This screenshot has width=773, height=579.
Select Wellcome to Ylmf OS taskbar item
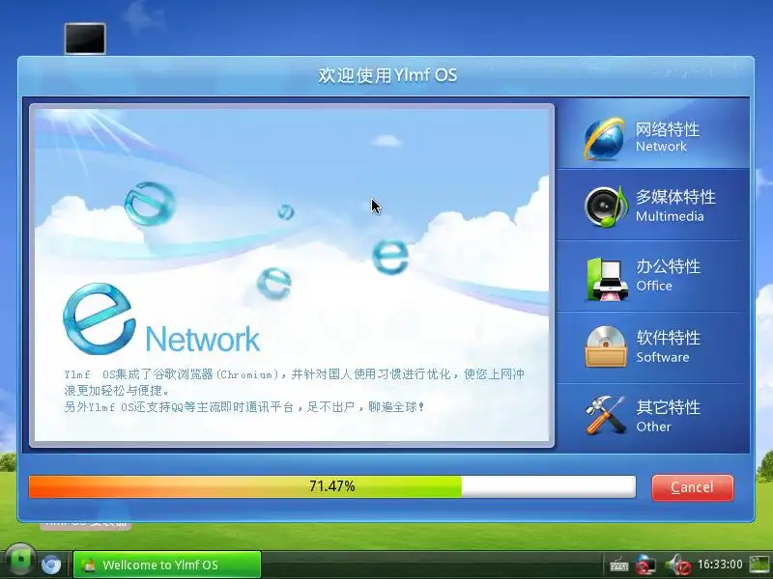pos(166,565)
